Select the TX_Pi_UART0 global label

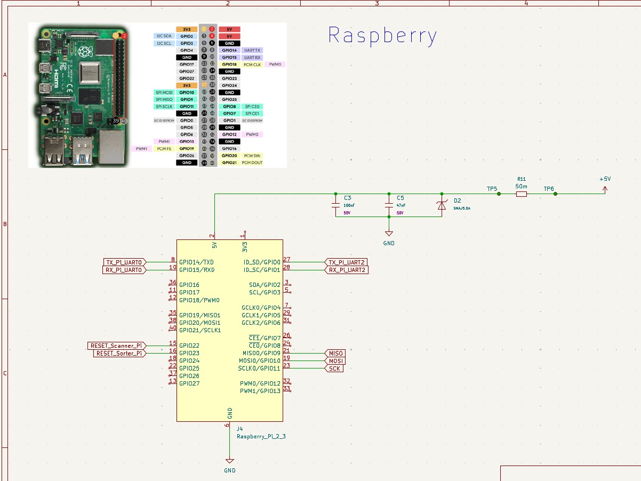click(124, 262)
